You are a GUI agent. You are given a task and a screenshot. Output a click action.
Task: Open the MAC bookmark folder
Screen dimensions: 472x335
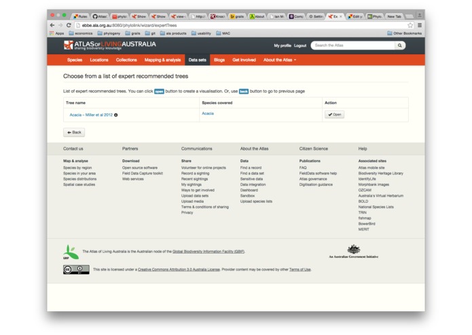(223, 33)
